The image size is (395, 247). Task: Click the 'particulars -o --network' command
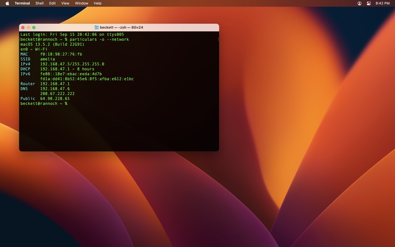(x=99, y=40)
